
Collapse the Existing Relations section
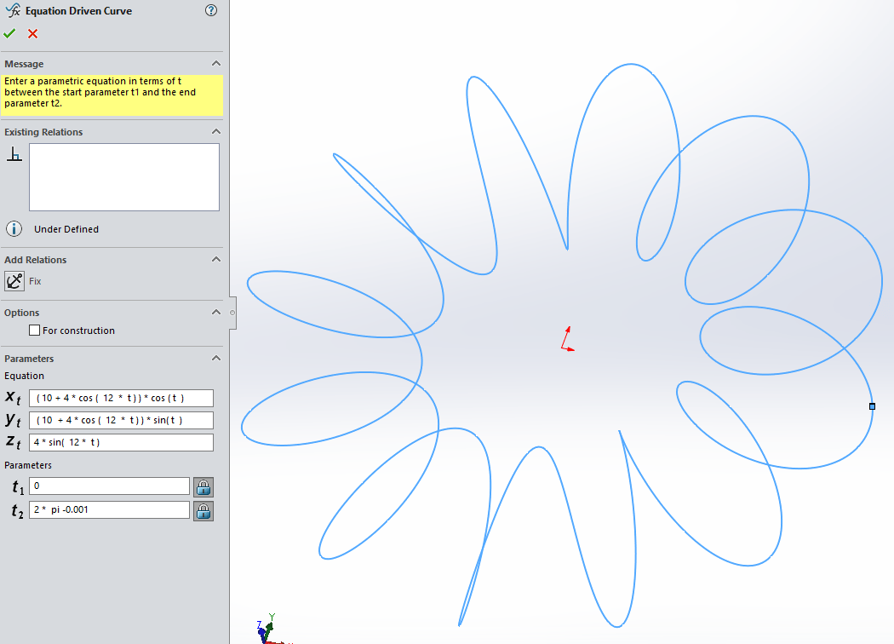[x=216, y=131]
